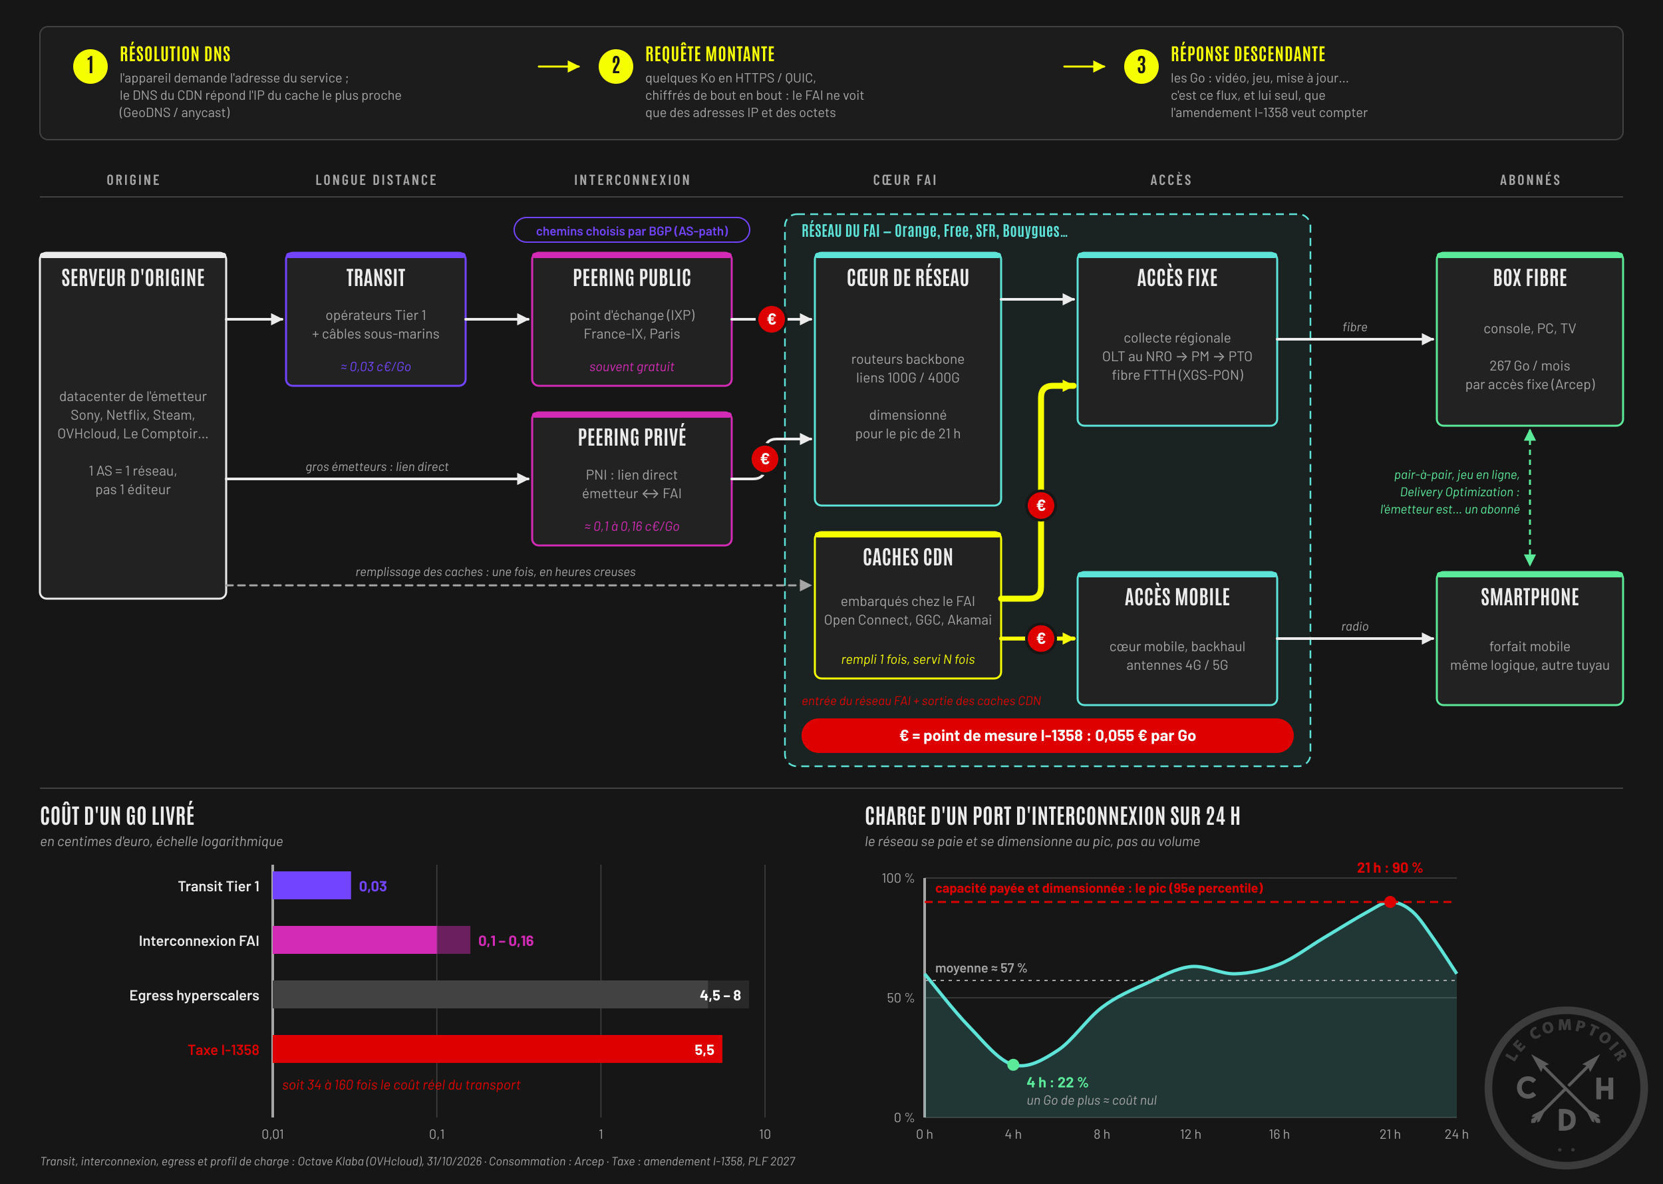Click the 'chemins choisis par BGP' pill
Viewport: 1663px width, 1184px height.
point(631,230)
